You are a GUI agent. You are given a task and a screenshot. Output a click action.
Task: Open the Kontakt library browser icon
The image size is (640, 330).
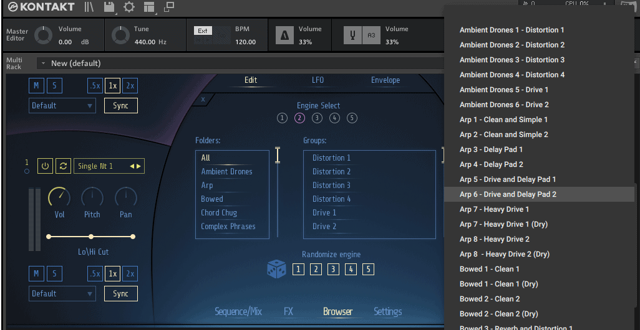89,7
